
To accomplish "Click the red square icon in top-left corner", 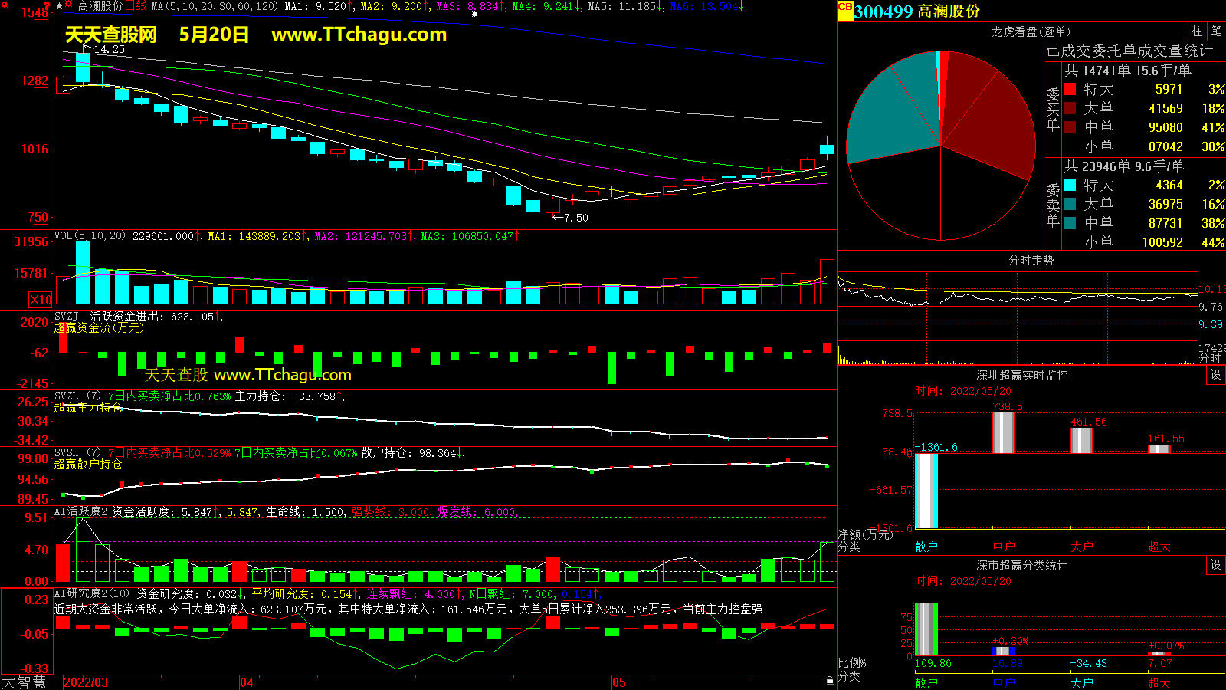I will coord(4,4).
